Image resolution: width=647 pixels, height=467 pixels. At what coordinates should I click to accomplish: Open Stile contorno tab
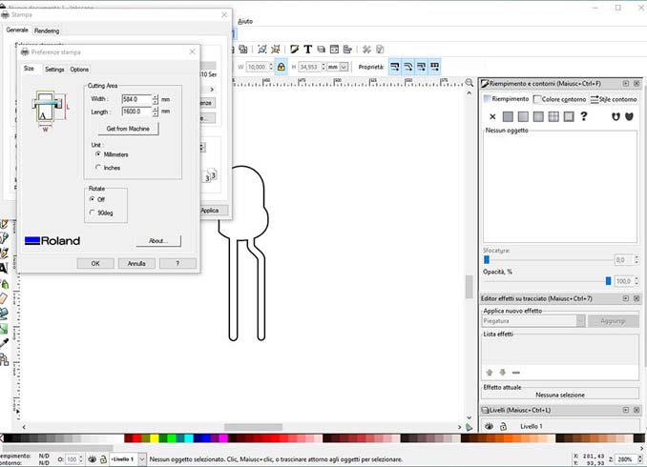tap(614, 99)
